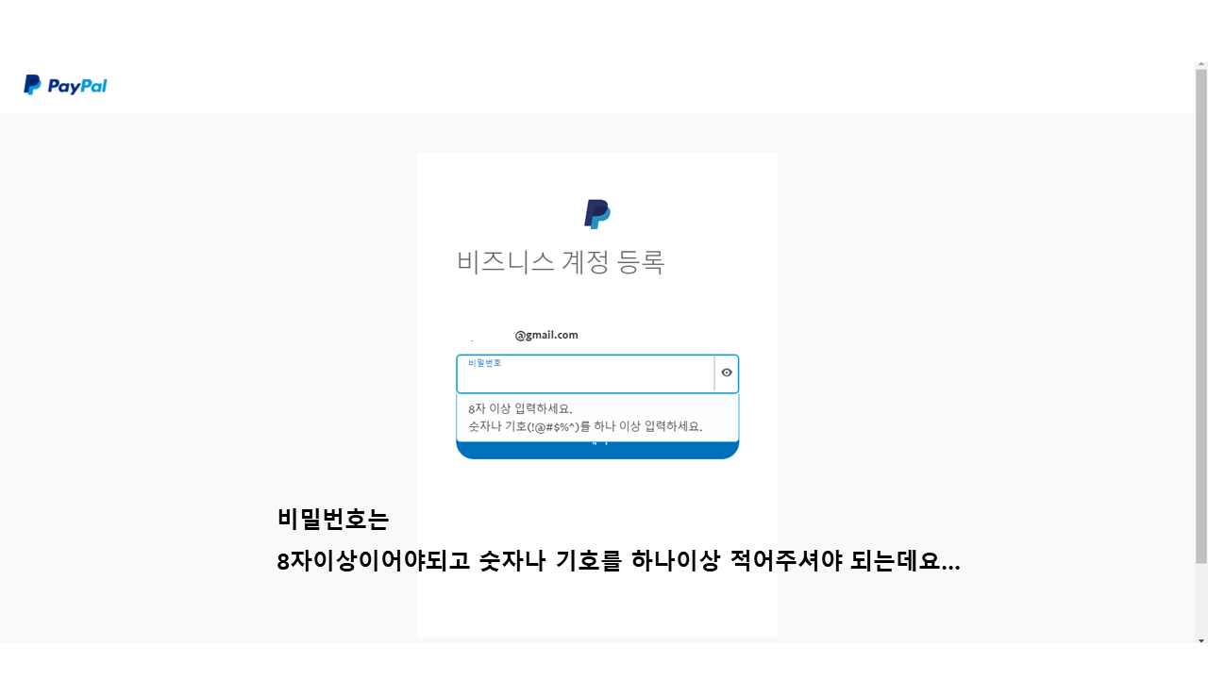Click the centered PayPal logo above form
The image size is (1208, 679).
[x=597, y=214]
